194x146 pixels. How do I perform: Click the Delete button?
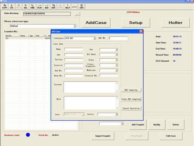[176, 125]
